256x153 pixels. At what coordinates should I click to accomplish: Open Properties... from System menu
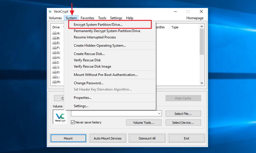[110, 98]
